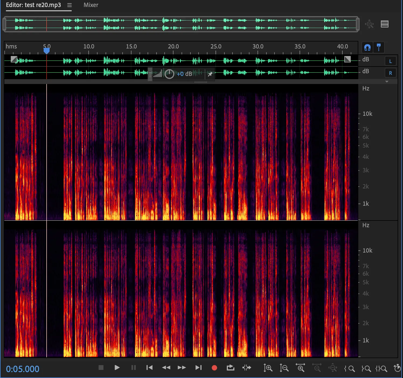Switch to the Mixer tab
The height and width of the screenshot is (378, 403).
click(91, 5)
